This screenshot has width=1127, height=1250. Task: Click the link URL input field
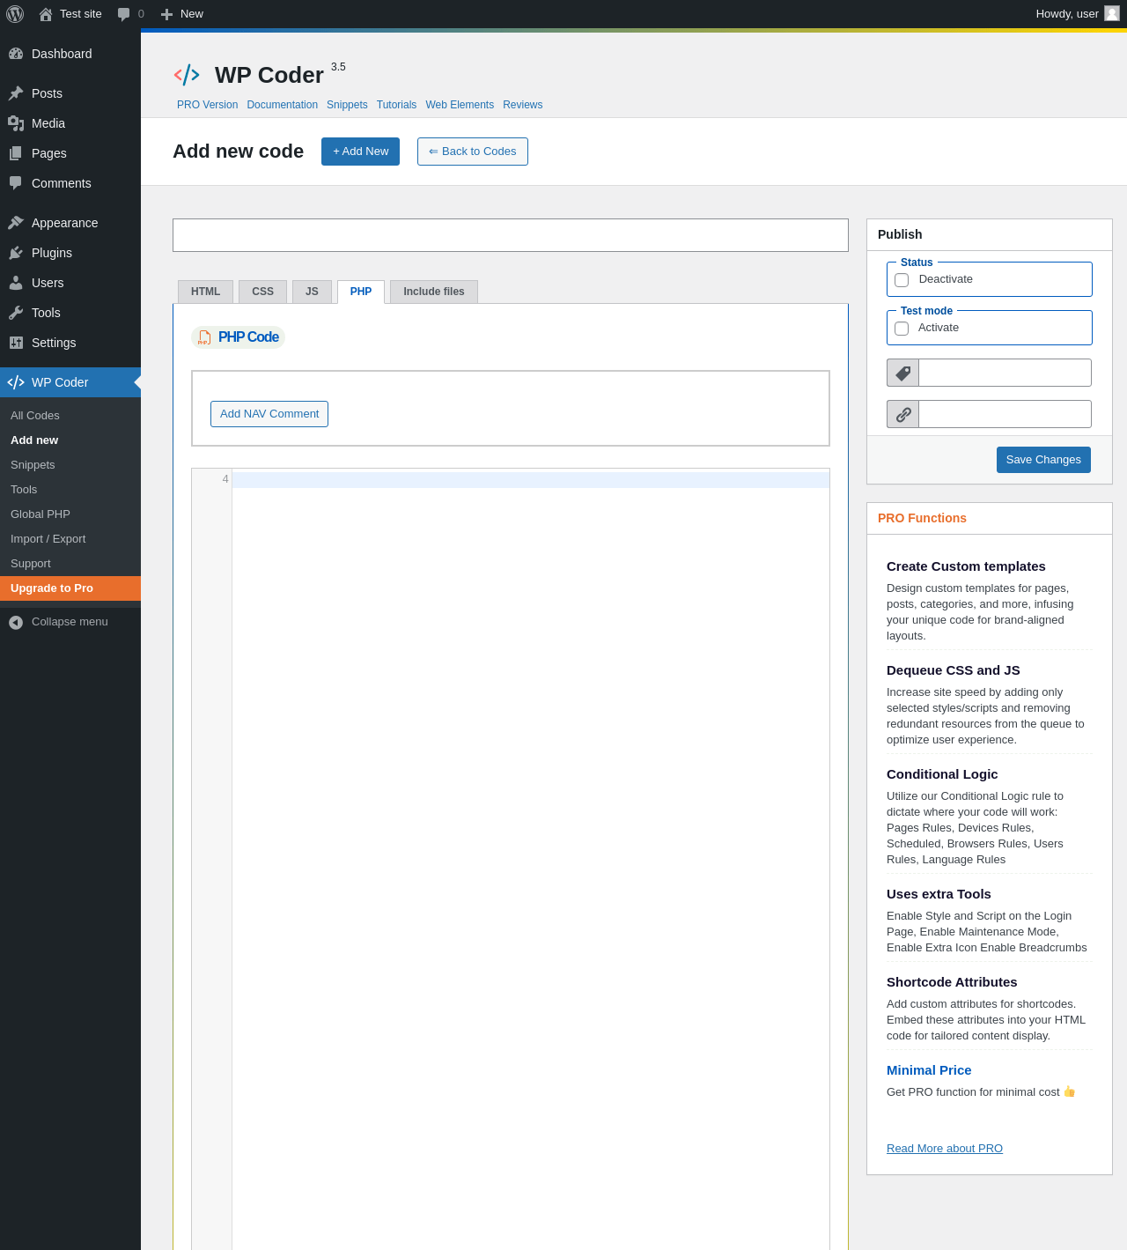click(1005, 414)
